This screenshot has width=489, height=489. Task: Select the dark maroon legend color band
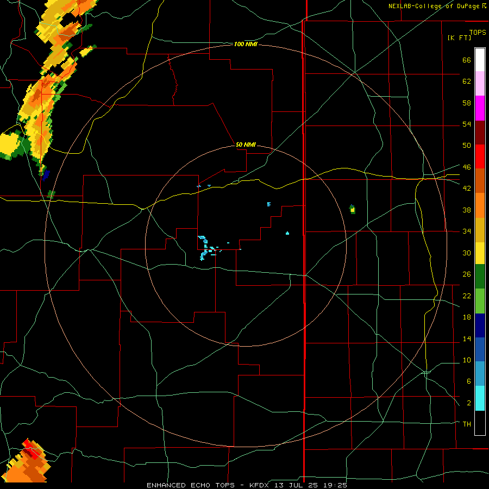pos(480,132)
